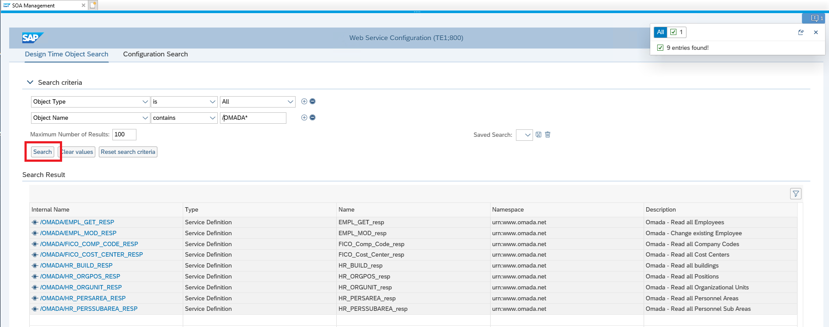Add criterion after Object Name row
The image size is (829, 327).
304,118
